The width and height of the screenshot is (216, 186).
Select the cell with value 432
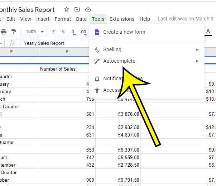67,165
